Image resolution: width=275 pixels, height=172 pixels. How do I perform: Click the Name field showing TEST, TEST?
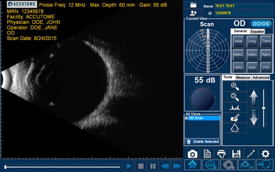tap(243, 6)
